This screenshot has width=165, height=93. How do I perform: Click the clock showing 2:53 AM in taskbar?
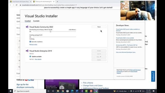(148, 91)
